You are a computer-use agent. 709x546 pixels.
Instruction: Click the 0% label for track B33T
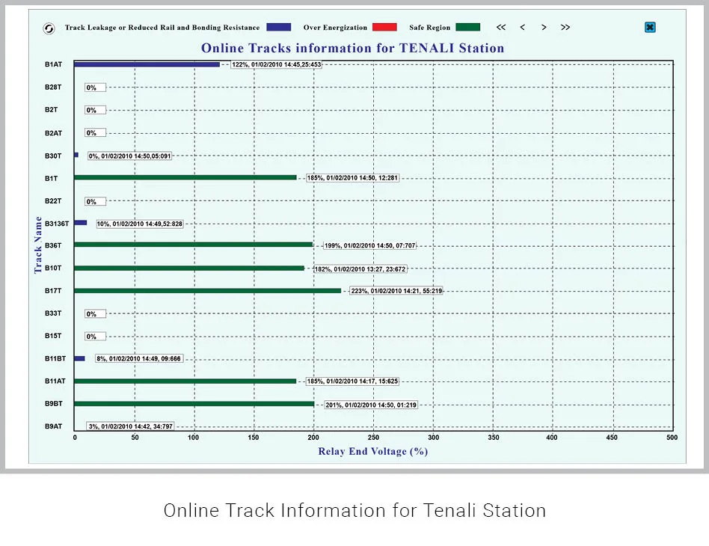pos(96,314)
